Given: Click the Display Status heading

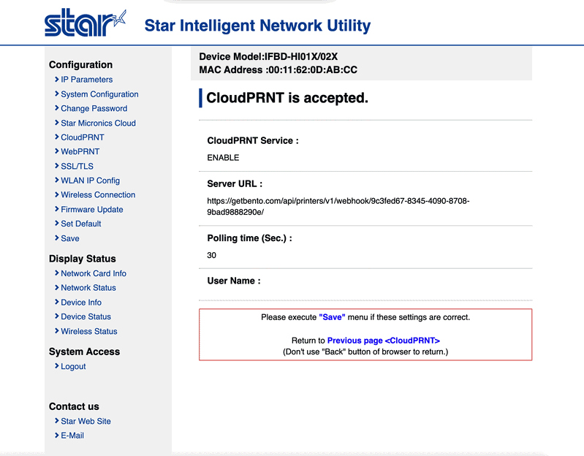Looking at the screenshot, I should click(83, 259).
